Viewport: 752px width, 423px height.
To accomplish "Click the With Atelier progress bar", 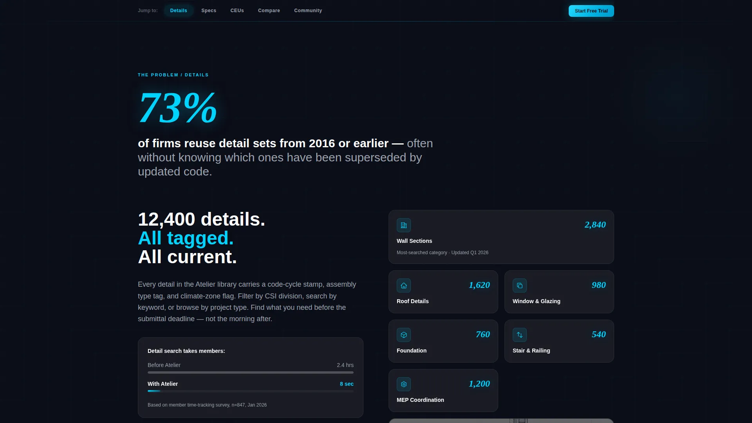I will [251, 391].
